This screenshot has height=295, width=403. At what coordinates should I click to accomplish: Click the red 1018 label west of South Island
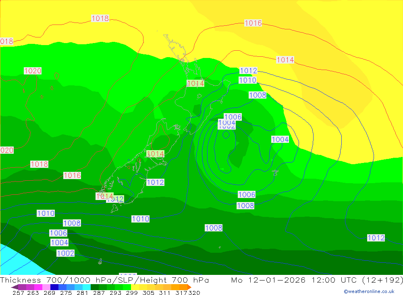[x=39, y=164]
